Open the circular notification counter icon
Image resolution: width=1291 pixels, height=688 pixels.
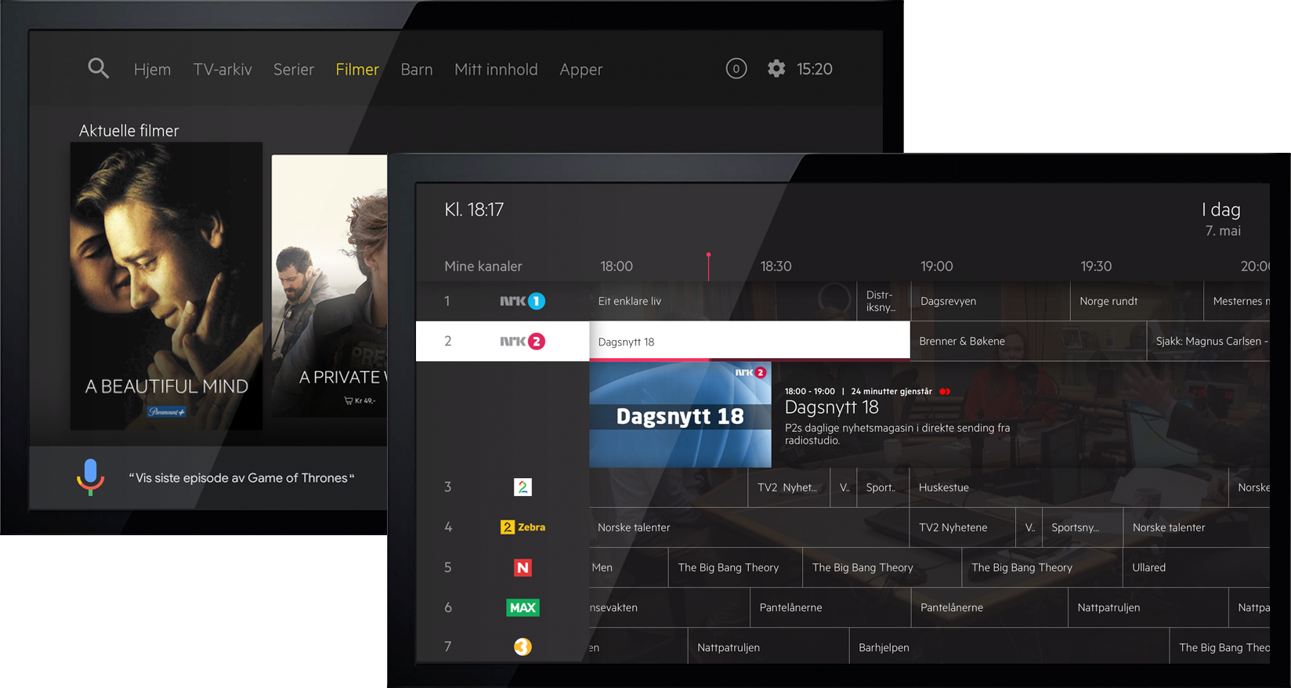736,69
